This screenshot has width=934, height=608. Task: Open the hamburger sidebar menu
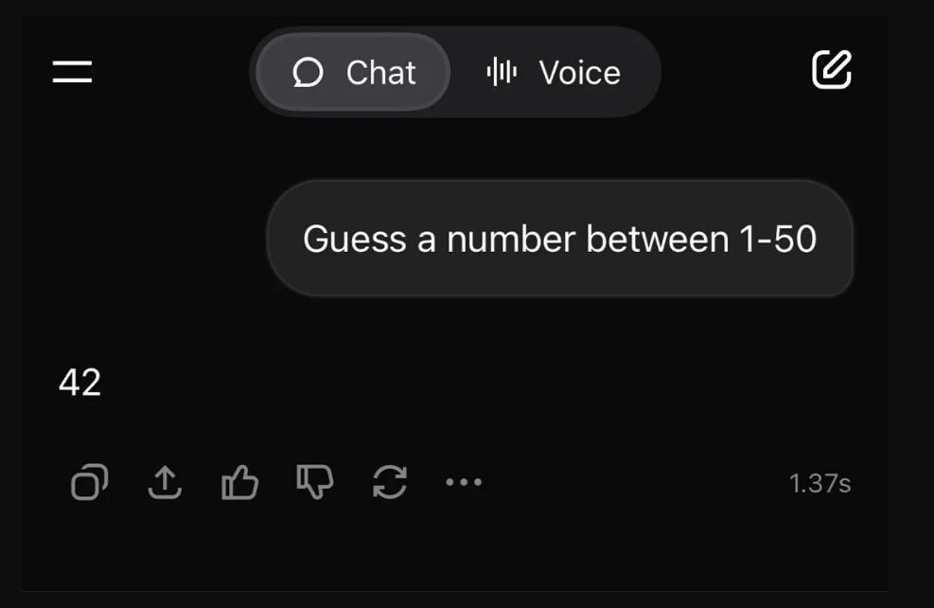(72, 72)
